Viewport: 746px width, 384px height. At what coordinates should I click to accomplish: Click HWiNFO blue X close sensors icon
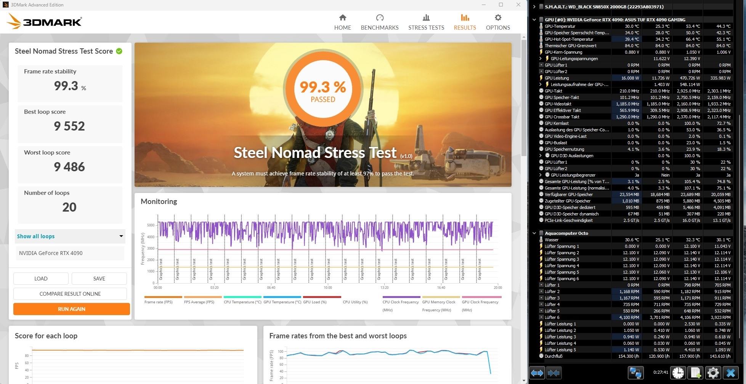click(731, 373)
